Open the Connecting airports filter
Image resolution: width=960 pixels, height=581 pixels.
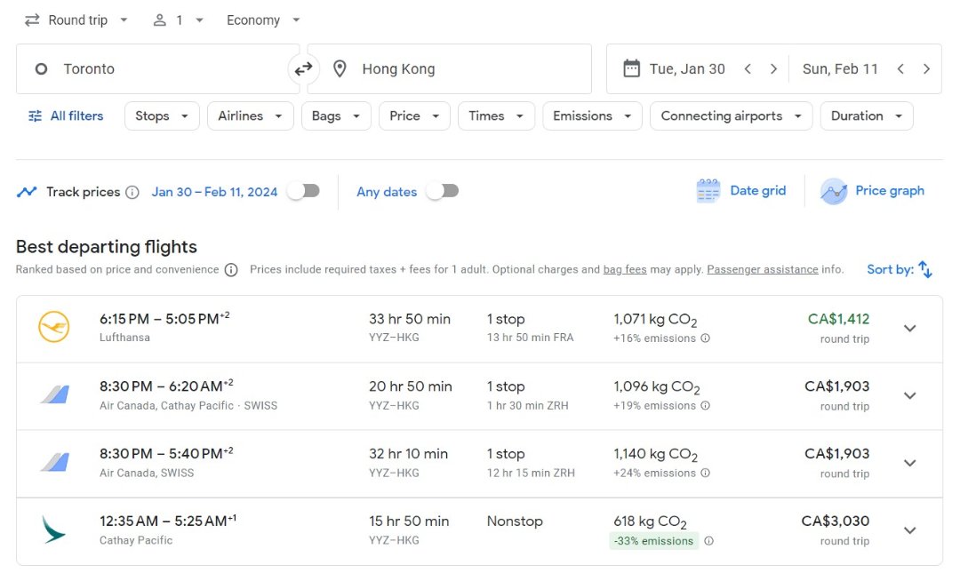731,115
